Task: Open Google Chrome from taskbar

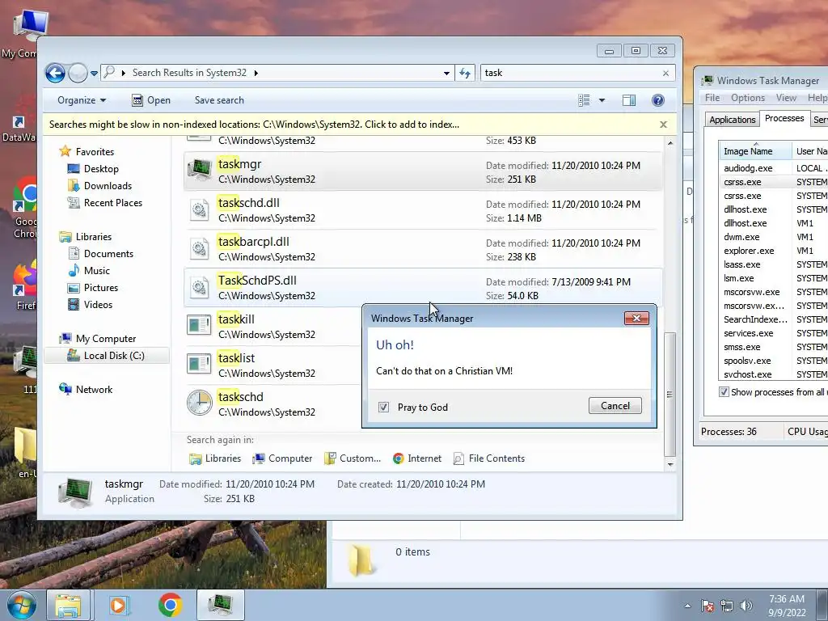Action: tap(170, 605)
